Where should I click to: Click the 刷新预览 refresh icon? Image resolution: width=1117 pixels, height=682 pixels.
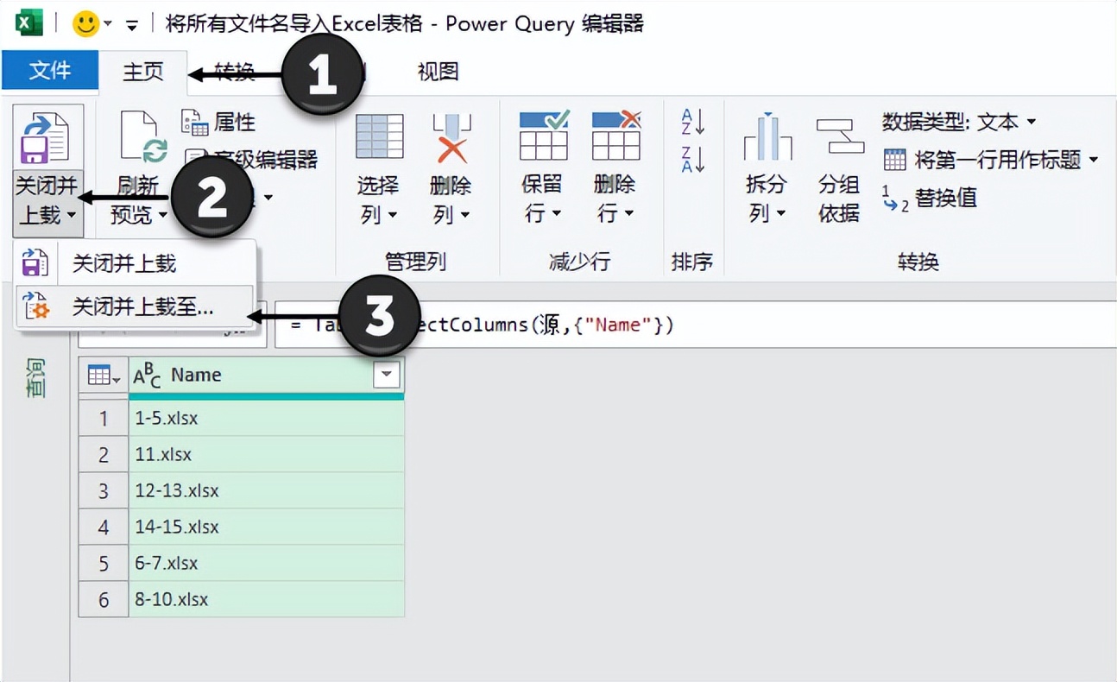point(142,137)
